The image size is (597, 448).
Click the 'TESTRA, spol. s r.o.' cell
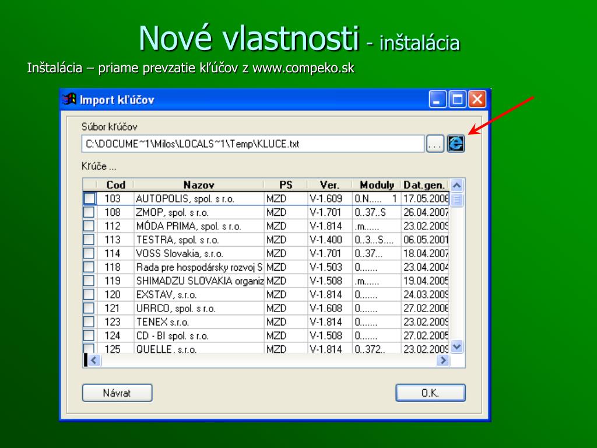coord(199,240)
